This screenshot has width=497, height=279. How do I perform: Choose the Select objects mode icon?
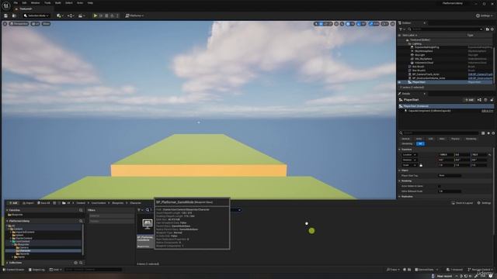tap(316, 24)
